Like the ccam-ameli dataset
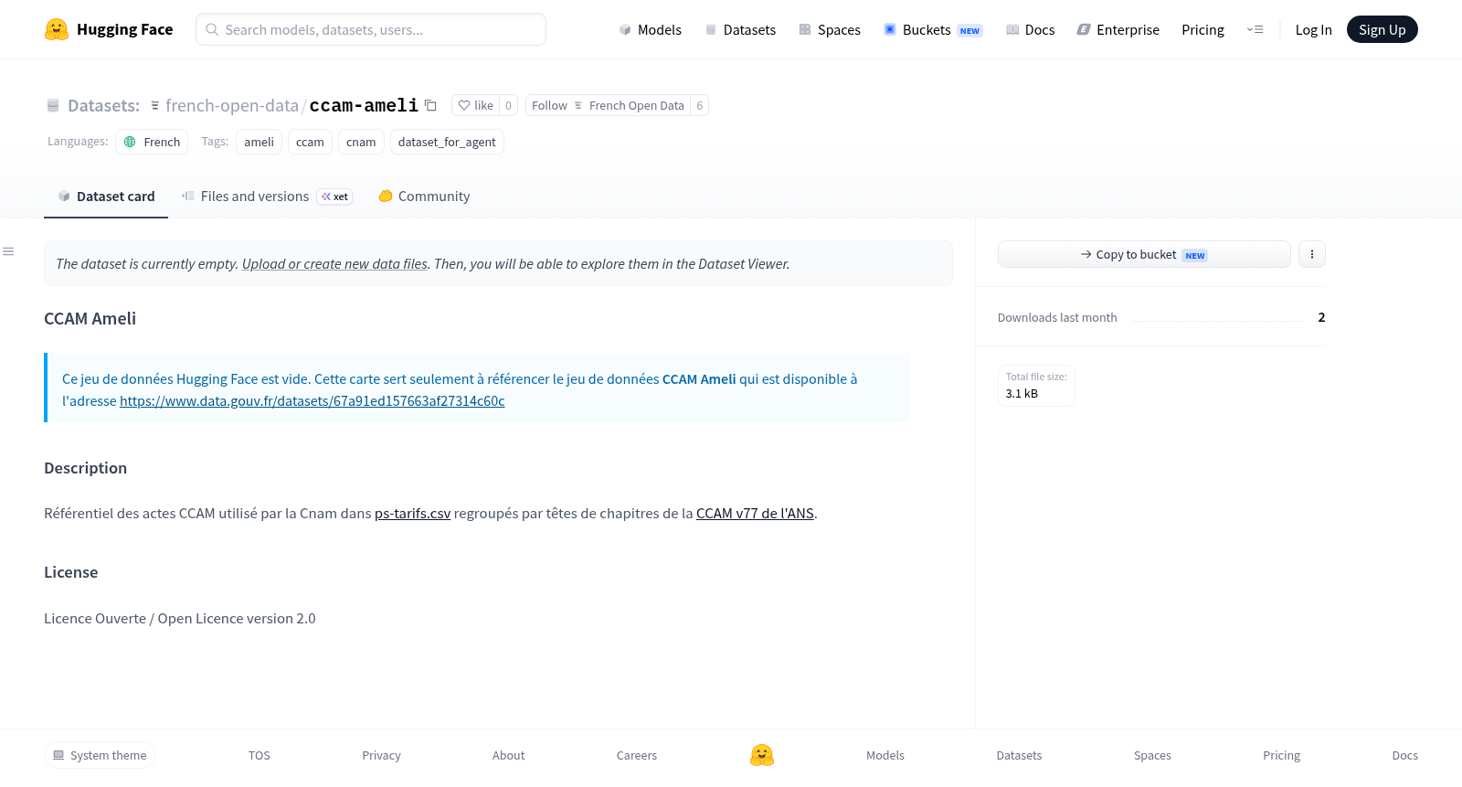This screenshot has width=1462, height=787. point(475,105)
